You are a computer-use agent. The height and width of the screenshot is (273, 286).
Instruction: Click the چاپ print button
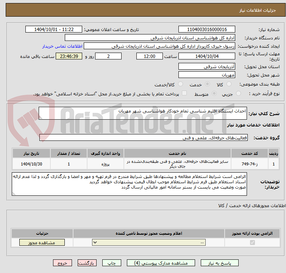pyautogui.click(x=111, y=263)
